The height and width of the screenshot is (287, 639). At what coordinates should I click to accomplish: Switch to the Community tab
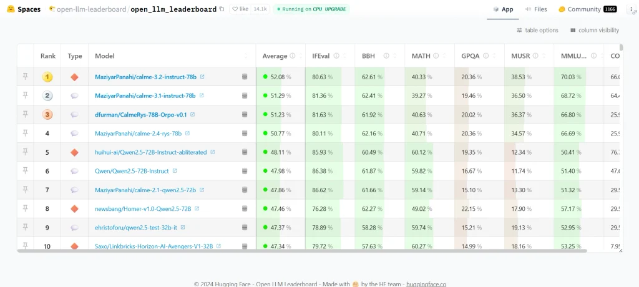pyautogui.click(x=587, y=9)
